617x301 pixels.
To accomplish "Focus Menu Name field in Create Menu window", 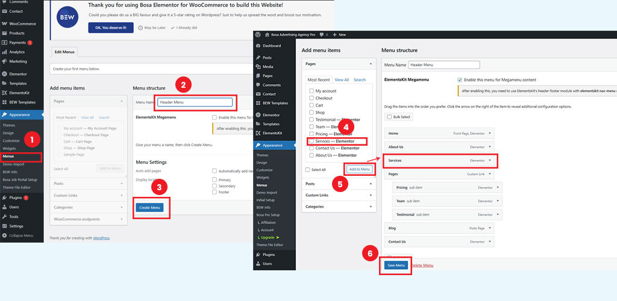I will [x=195, y=102].
